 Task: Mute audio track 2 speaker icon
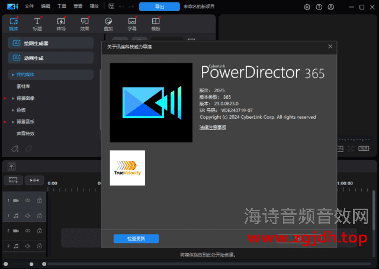pyautogui.click(x=28, y=246)
